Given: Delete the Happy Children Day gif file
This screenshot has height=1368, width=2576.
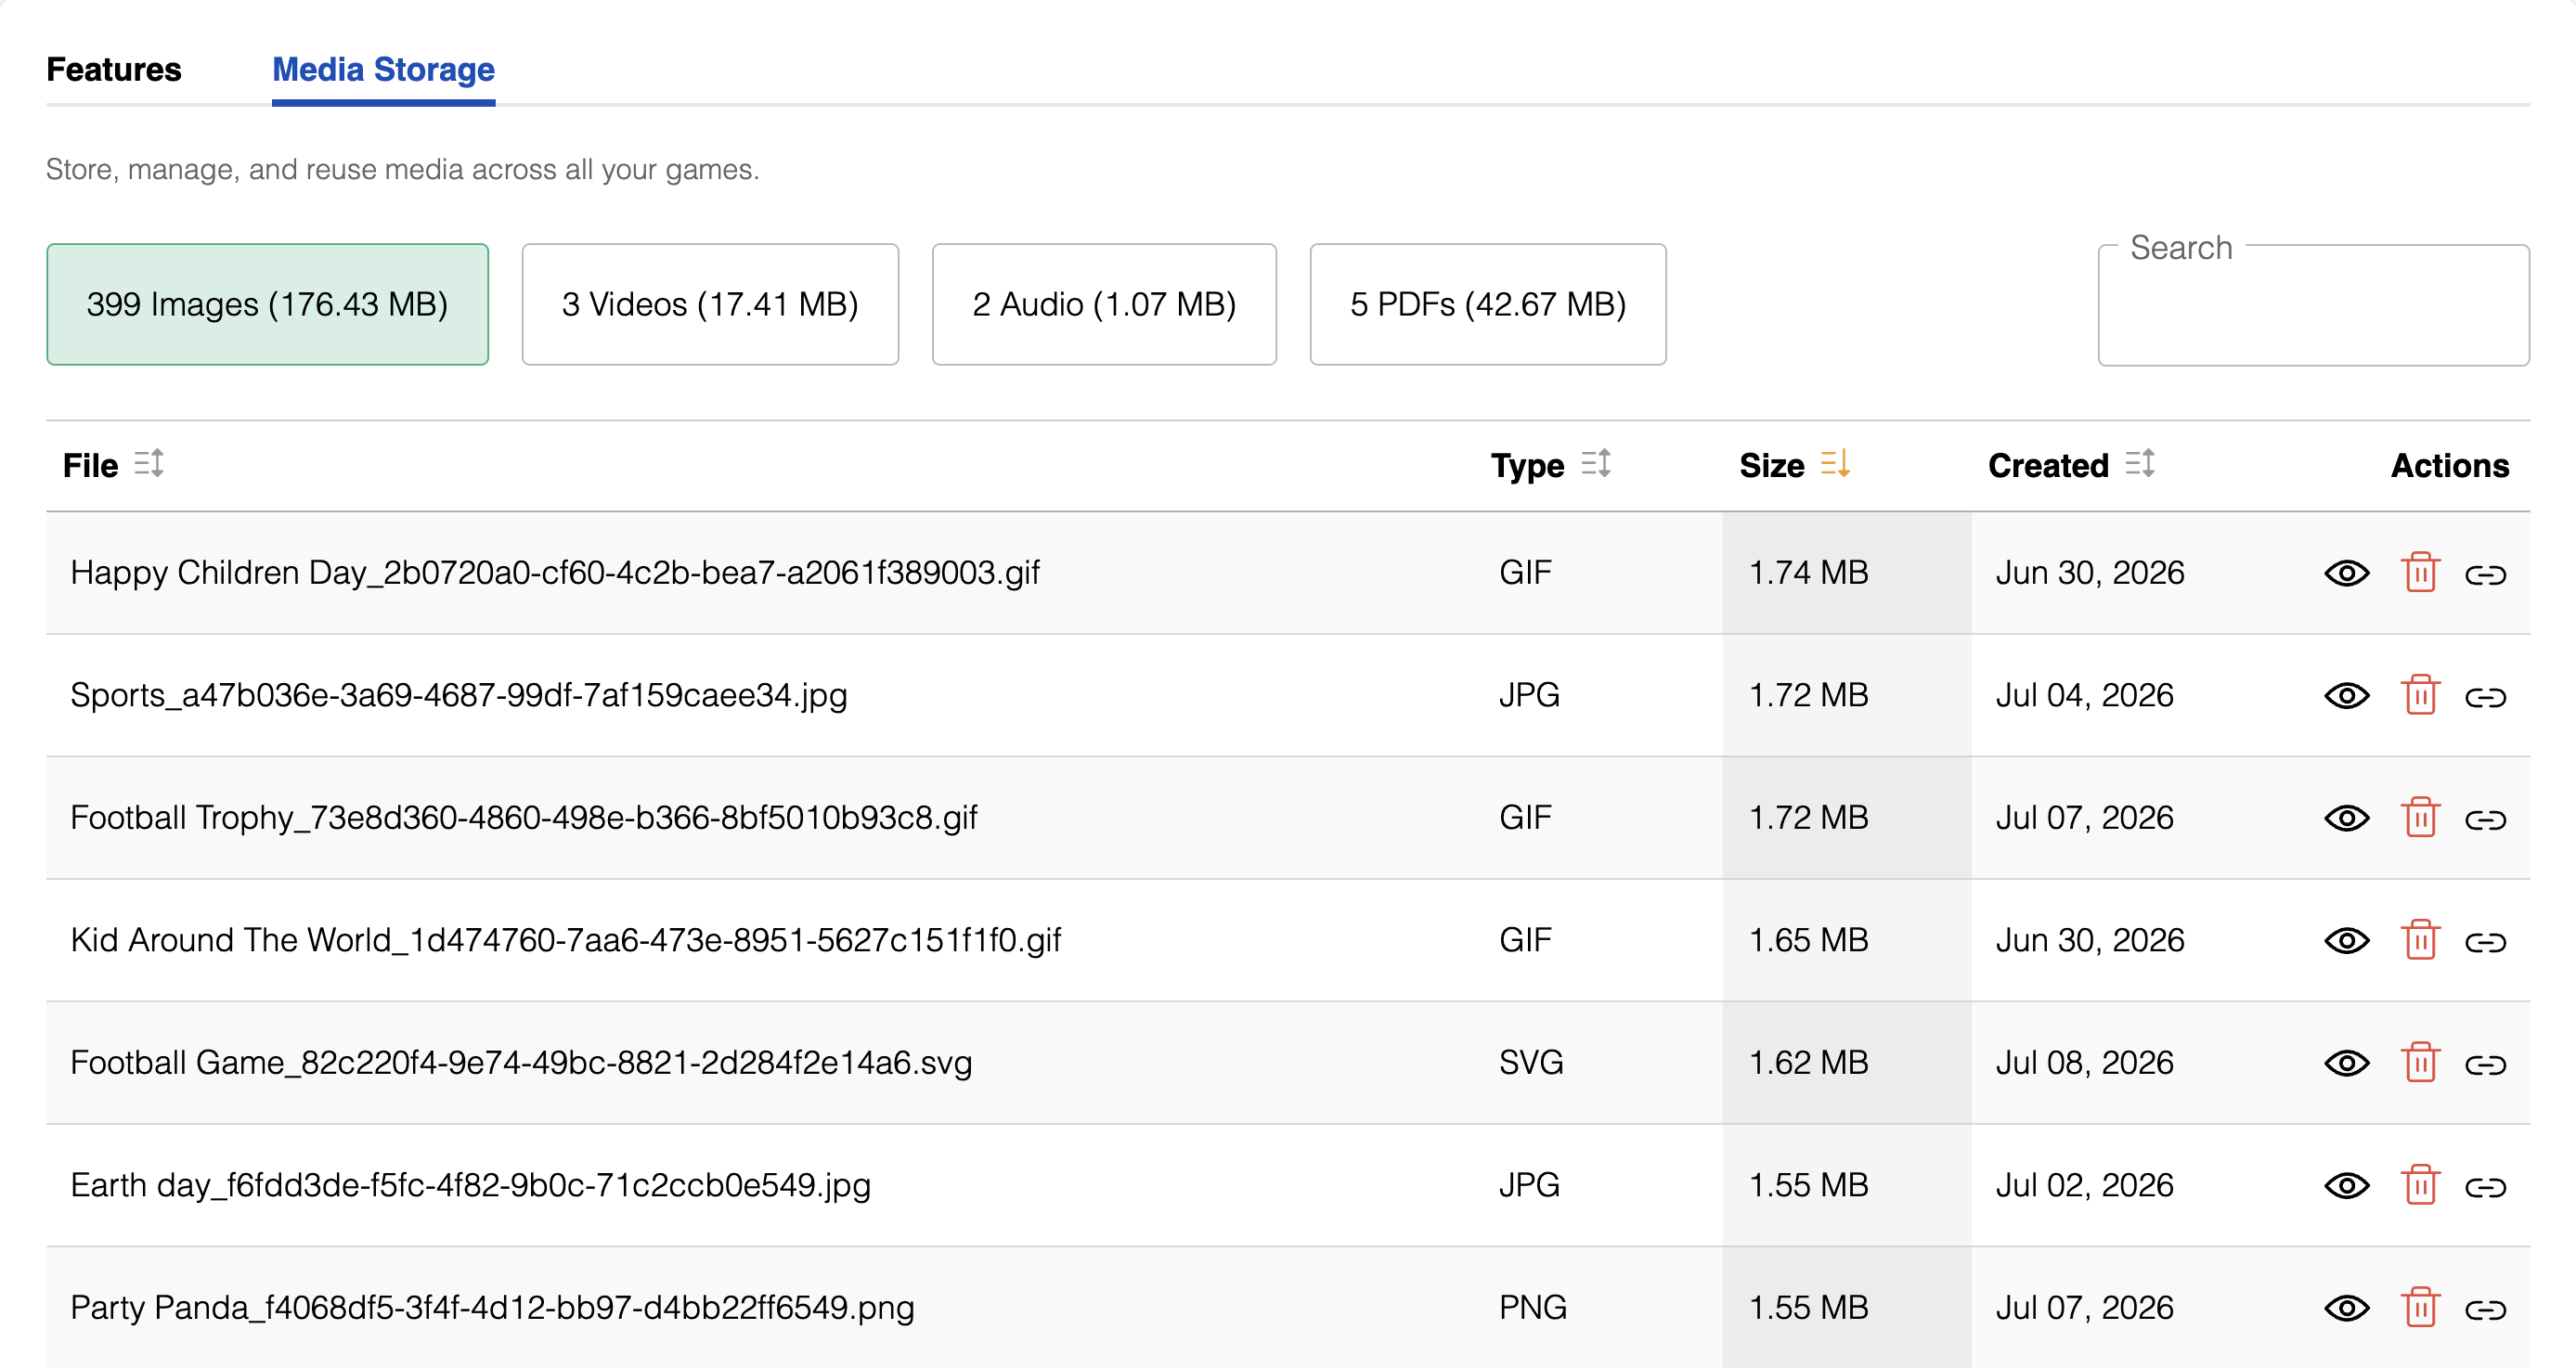Looking at the screenshot, I should click(x=2420, y=572).
